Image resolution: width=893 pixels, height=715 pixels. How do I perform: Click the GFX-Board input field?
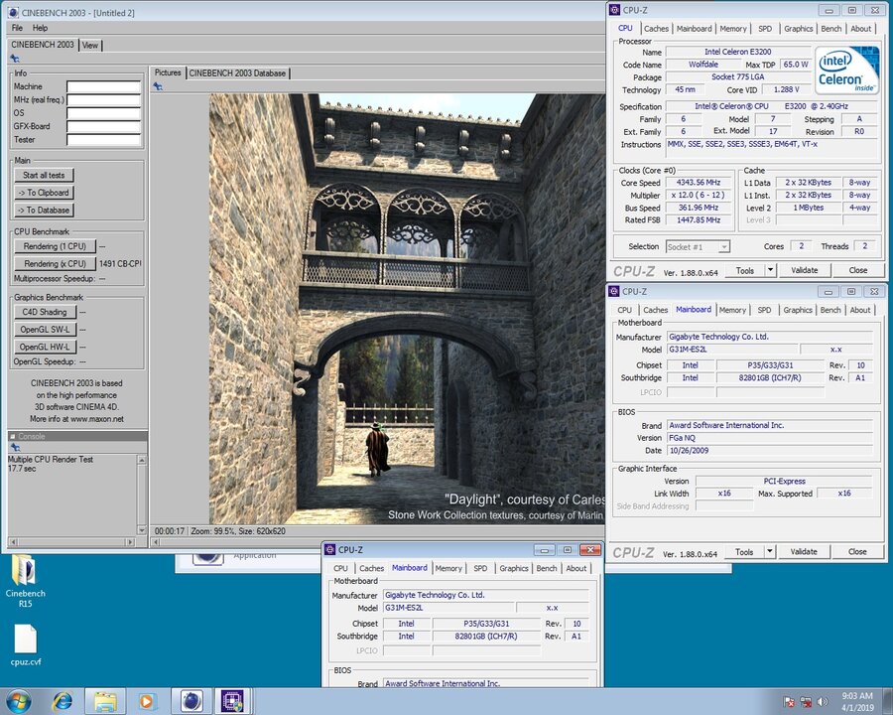click(x=103, y=126)
